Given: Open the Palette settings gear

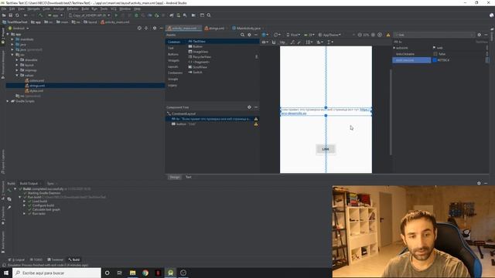Looking at the screenshot, I should coord(249,35).
